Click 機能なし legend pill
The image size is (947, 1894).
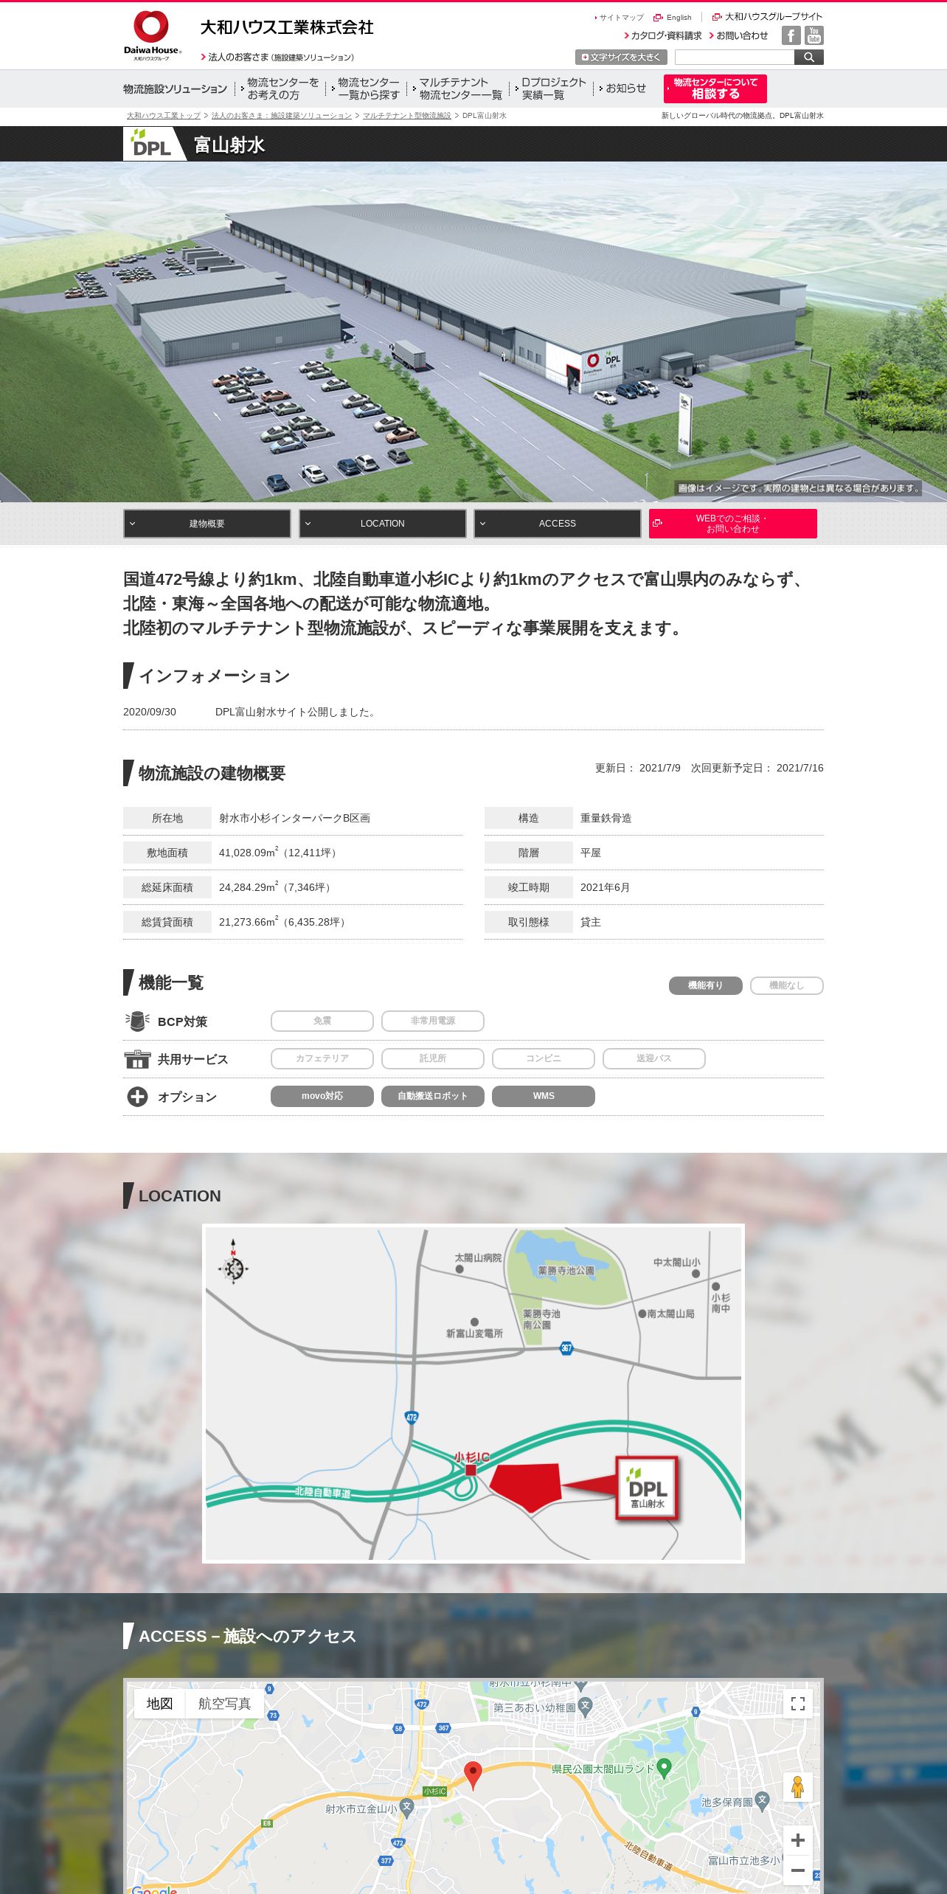click(786, 985)
